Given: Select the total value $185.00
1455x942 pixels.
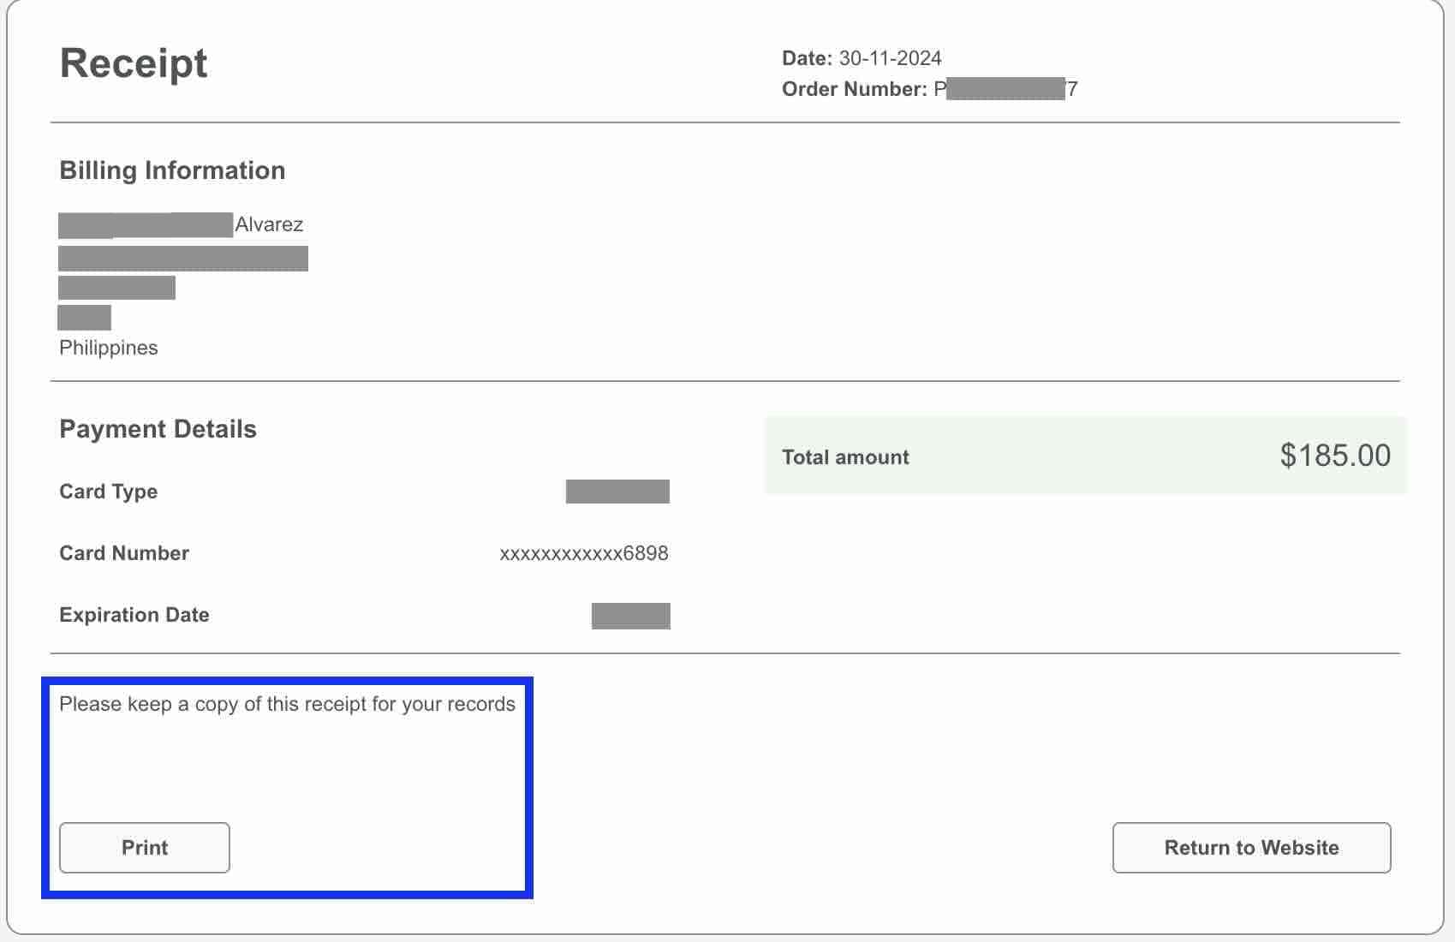Looking at the screenshot, I should tap(1335, 456).
